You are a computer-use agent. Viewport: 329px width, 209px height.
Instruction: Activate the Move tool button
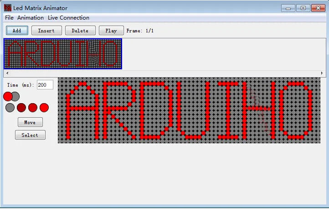click(30, 122)
